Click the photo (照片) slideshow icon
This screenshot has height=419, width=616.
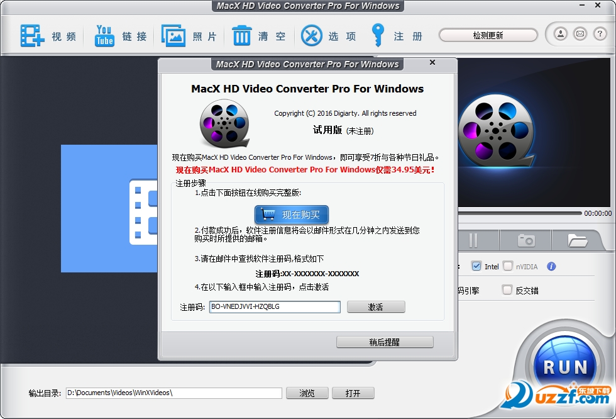(x=173, y=36)
